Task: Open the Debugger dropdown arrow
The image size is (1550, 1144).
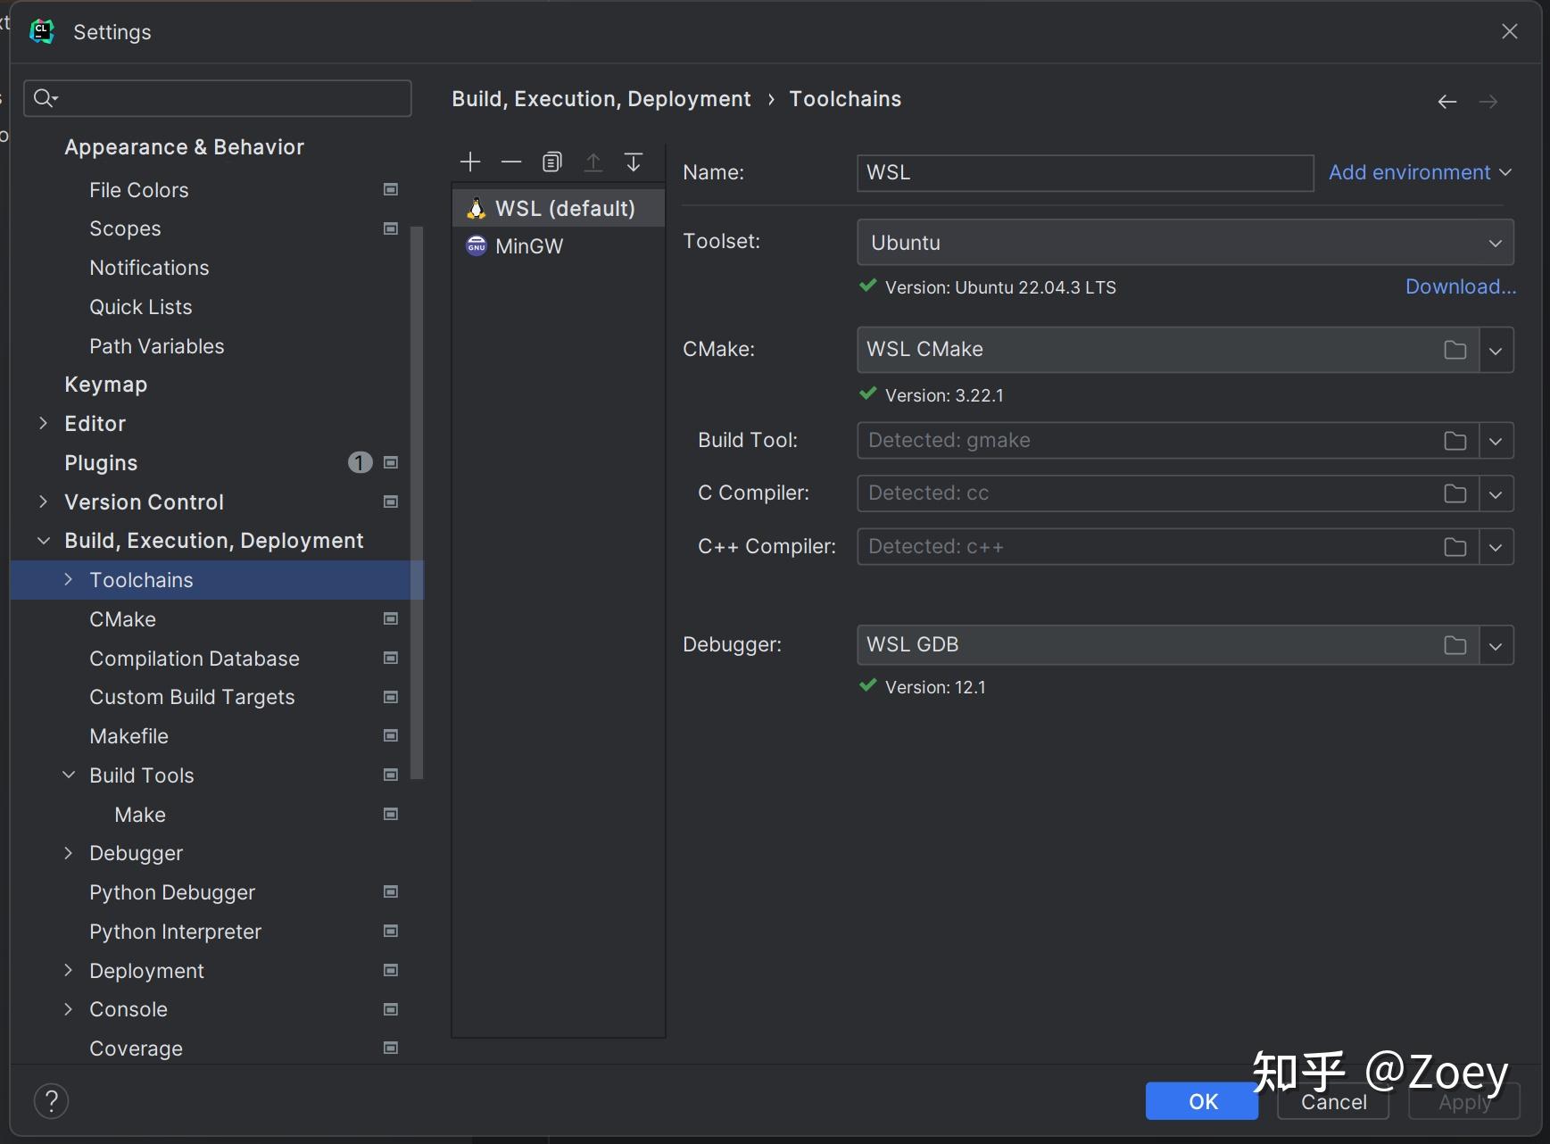Action: [x=1496, y=645]
